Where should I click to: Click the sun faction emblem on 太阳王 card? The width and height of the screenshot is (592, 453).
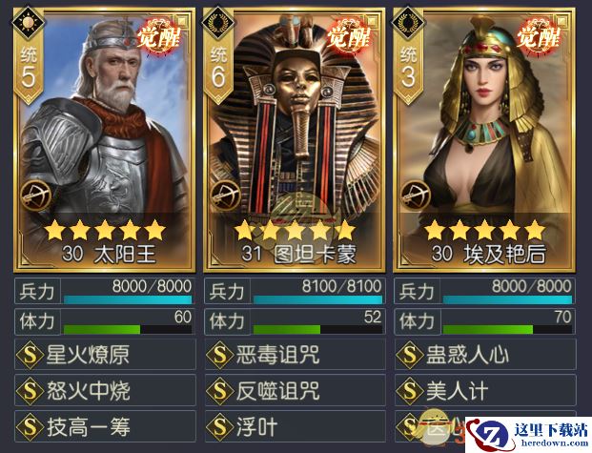coord(28,23)
